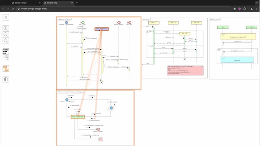Select the ob4:C4 object box
Viewport: 260px width, 146px height.
pyautogui.click(x=197, y=23)
